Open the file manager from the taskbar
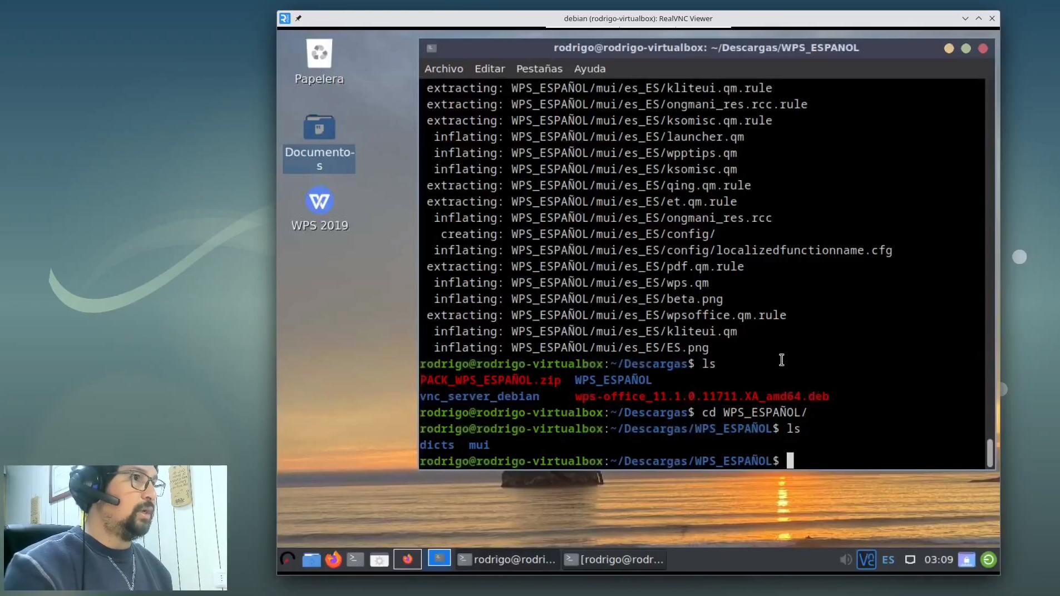This screenshot has width=1060, height=596. 311,560
